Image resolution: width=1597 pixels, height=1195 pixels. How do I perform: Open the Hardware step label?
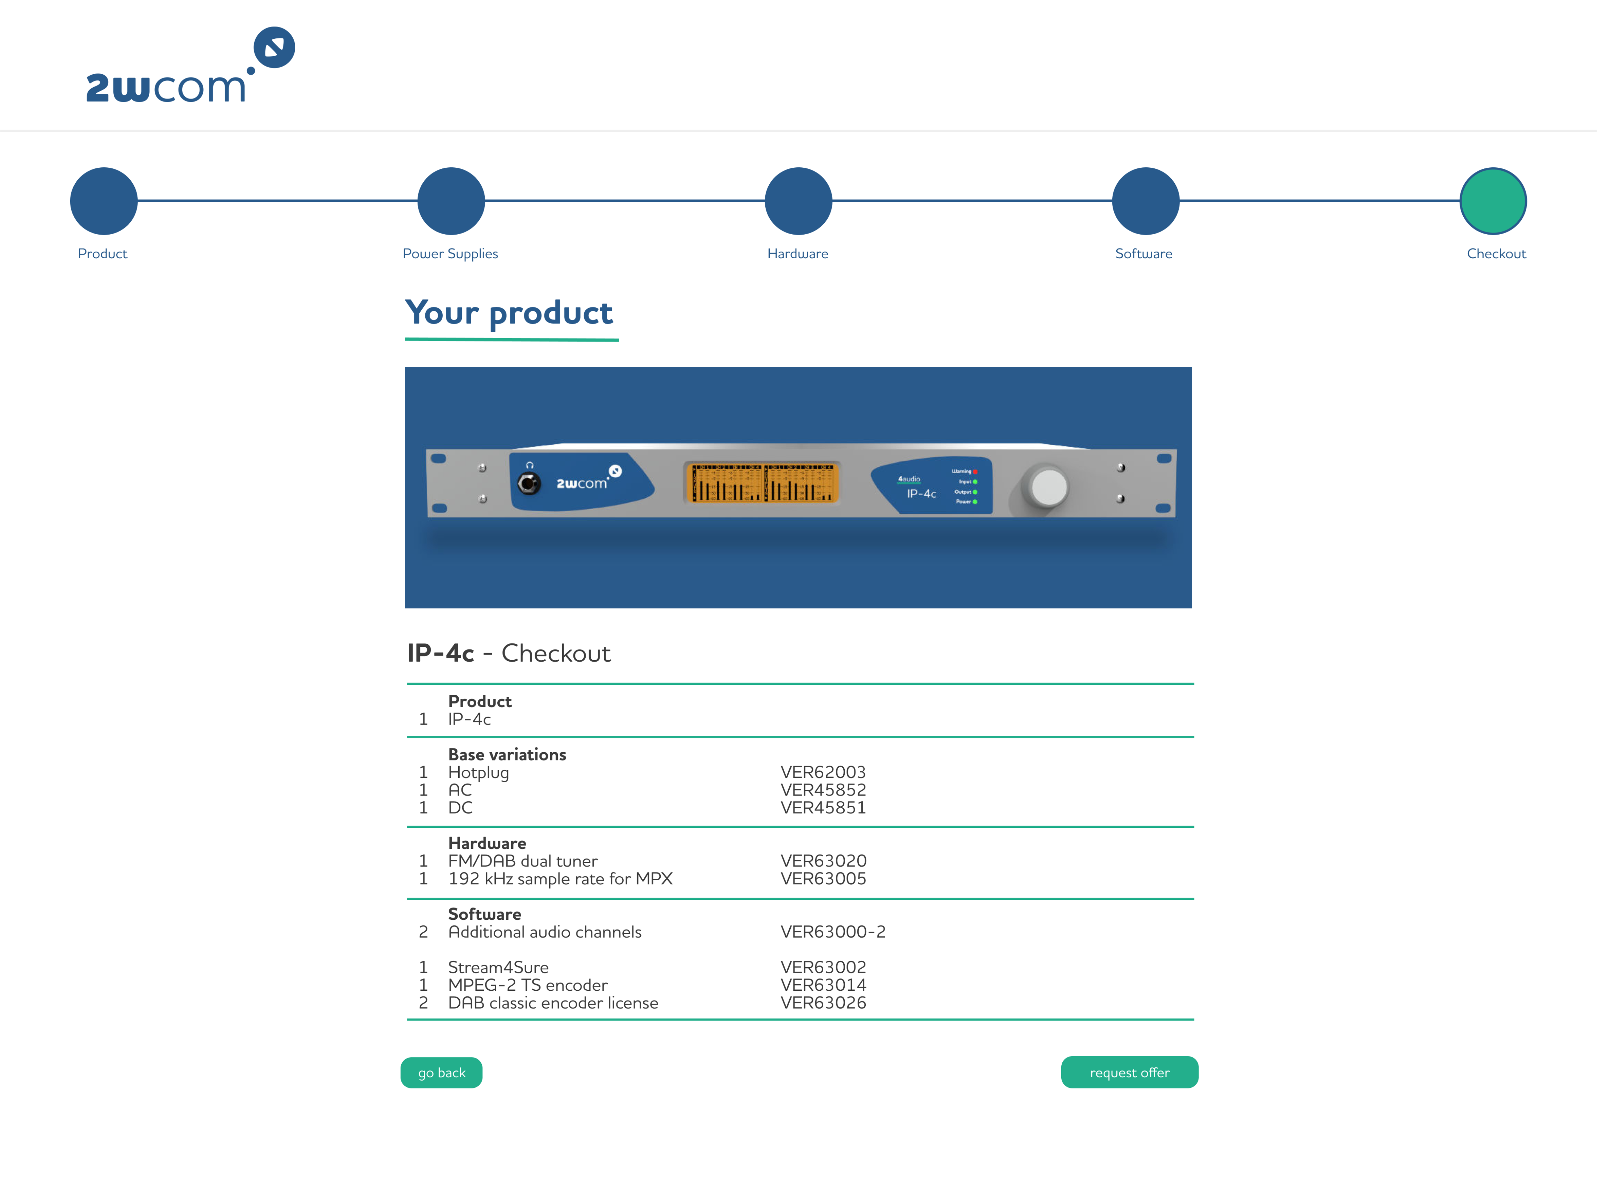point(798,253)
